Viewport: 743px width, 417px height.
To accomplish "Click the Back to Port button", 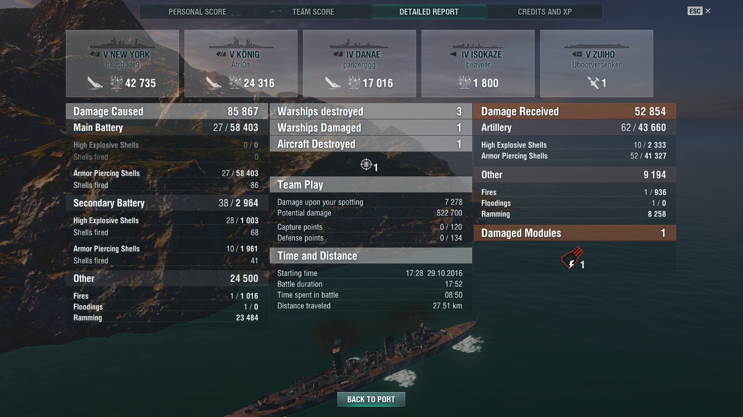I will [x=371, y=399].
